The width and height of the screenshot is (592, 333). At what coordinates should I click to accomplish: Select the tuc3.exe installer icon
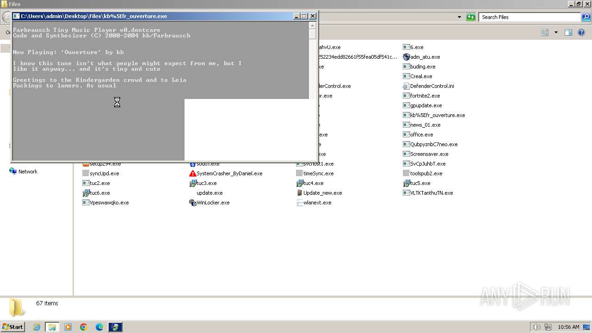point(193,183)
